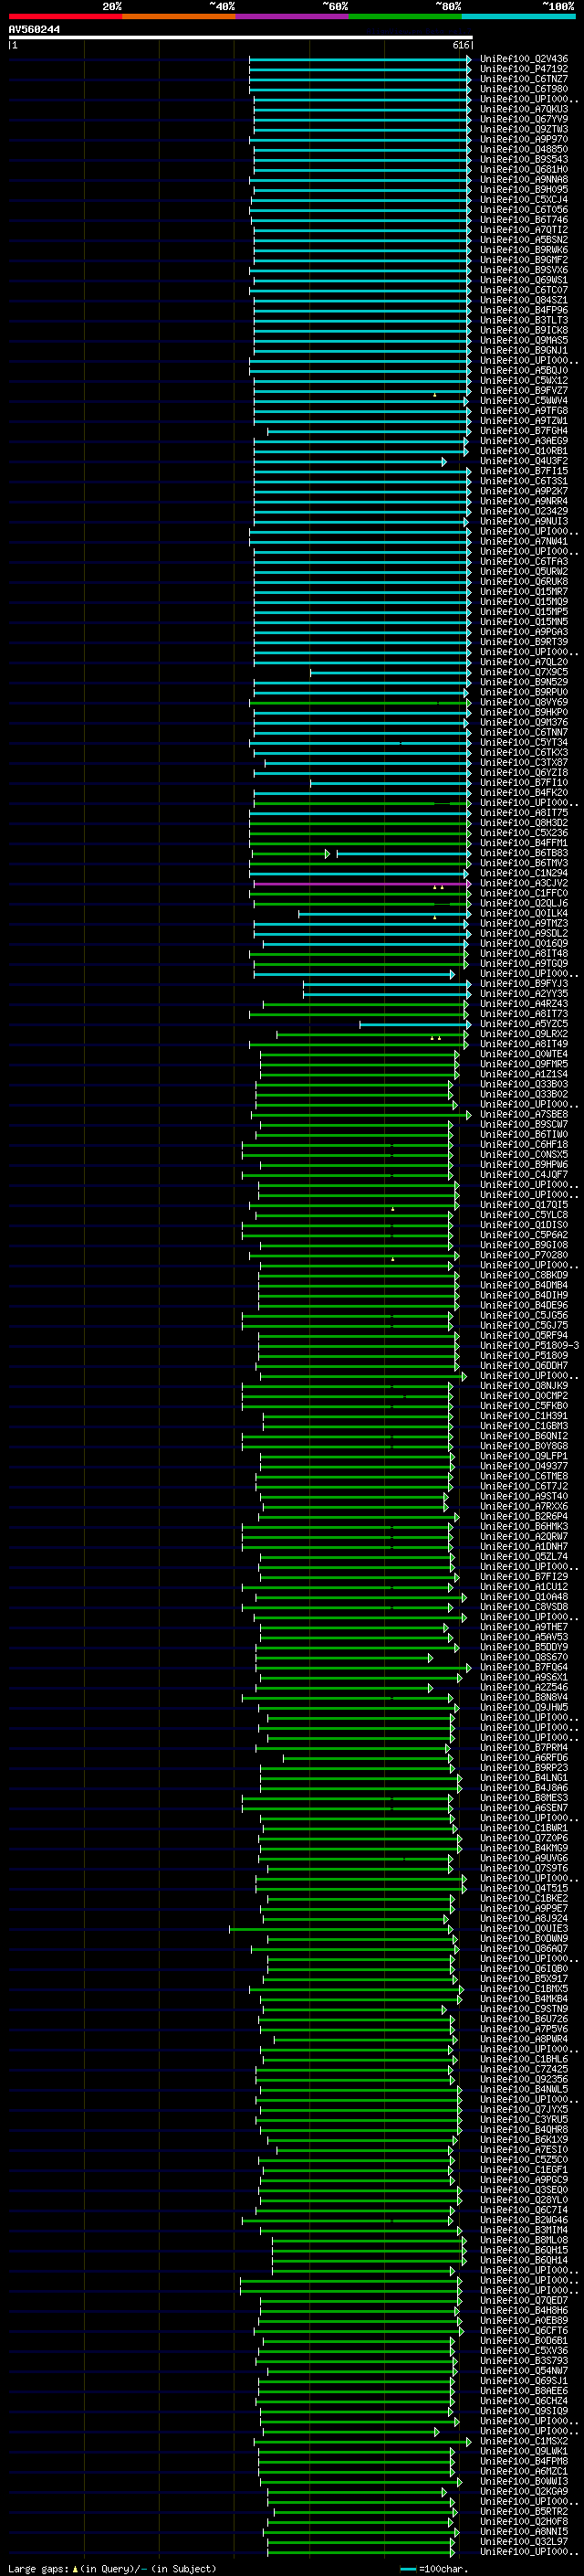
Task: Open hit UniRef100_A7QKU3
Action: pyautogui.click(x=524, y=109)
